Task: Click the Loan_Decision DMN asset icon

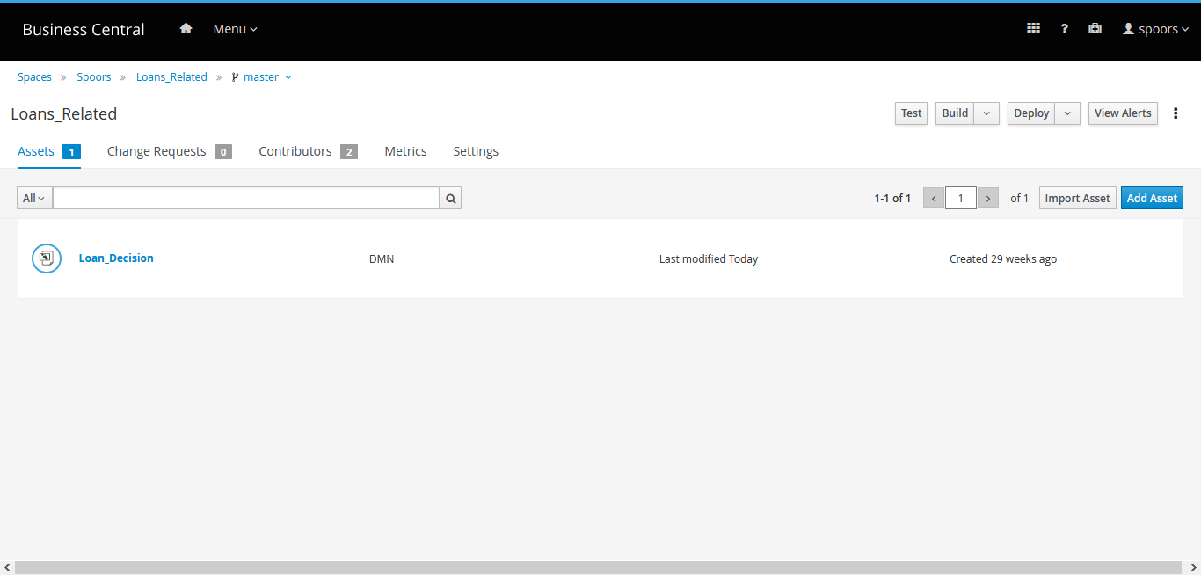Action: point(47,258)
